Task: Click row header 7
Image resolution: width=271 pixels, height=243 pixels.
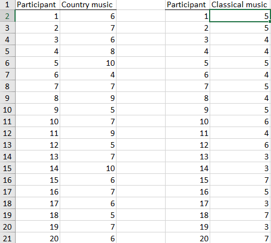Action: (x=7, y=75)
